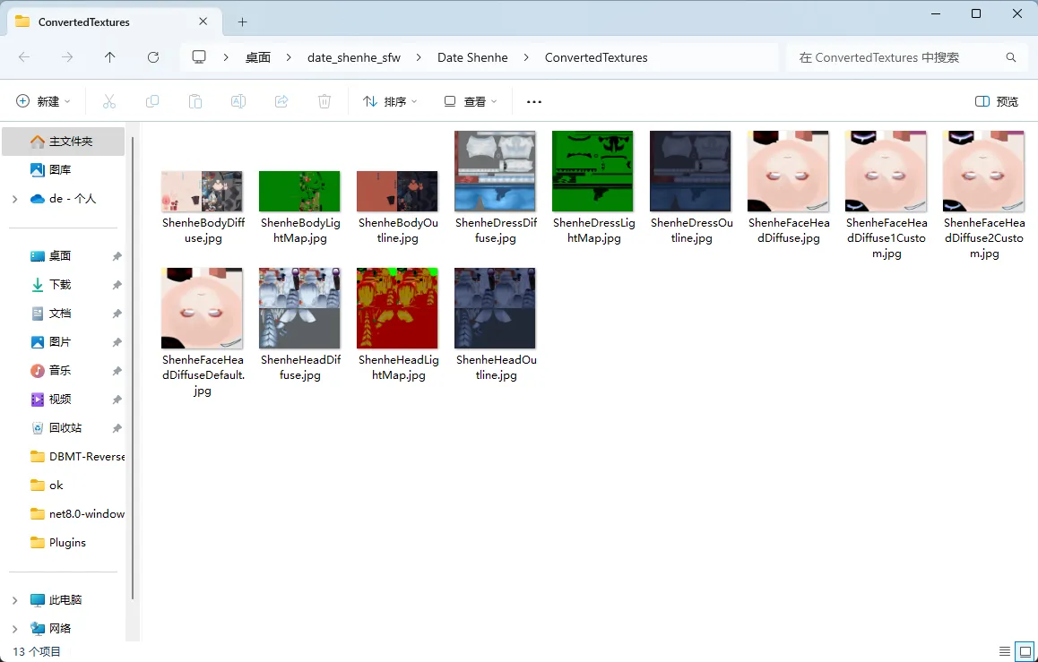
Task: Select the ShenheFaceHeadDiffuse2Custom.jpg file
Action: 983,195
